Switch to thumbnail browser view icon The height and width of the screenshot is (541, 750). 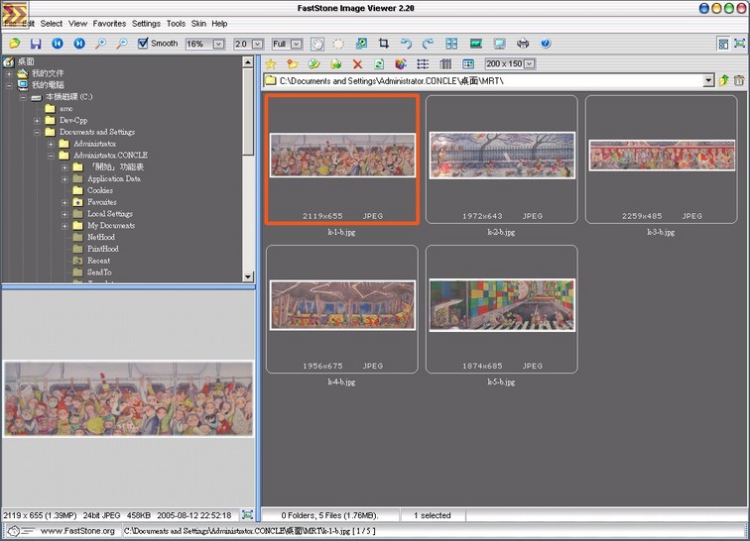(x=723, y=44)
